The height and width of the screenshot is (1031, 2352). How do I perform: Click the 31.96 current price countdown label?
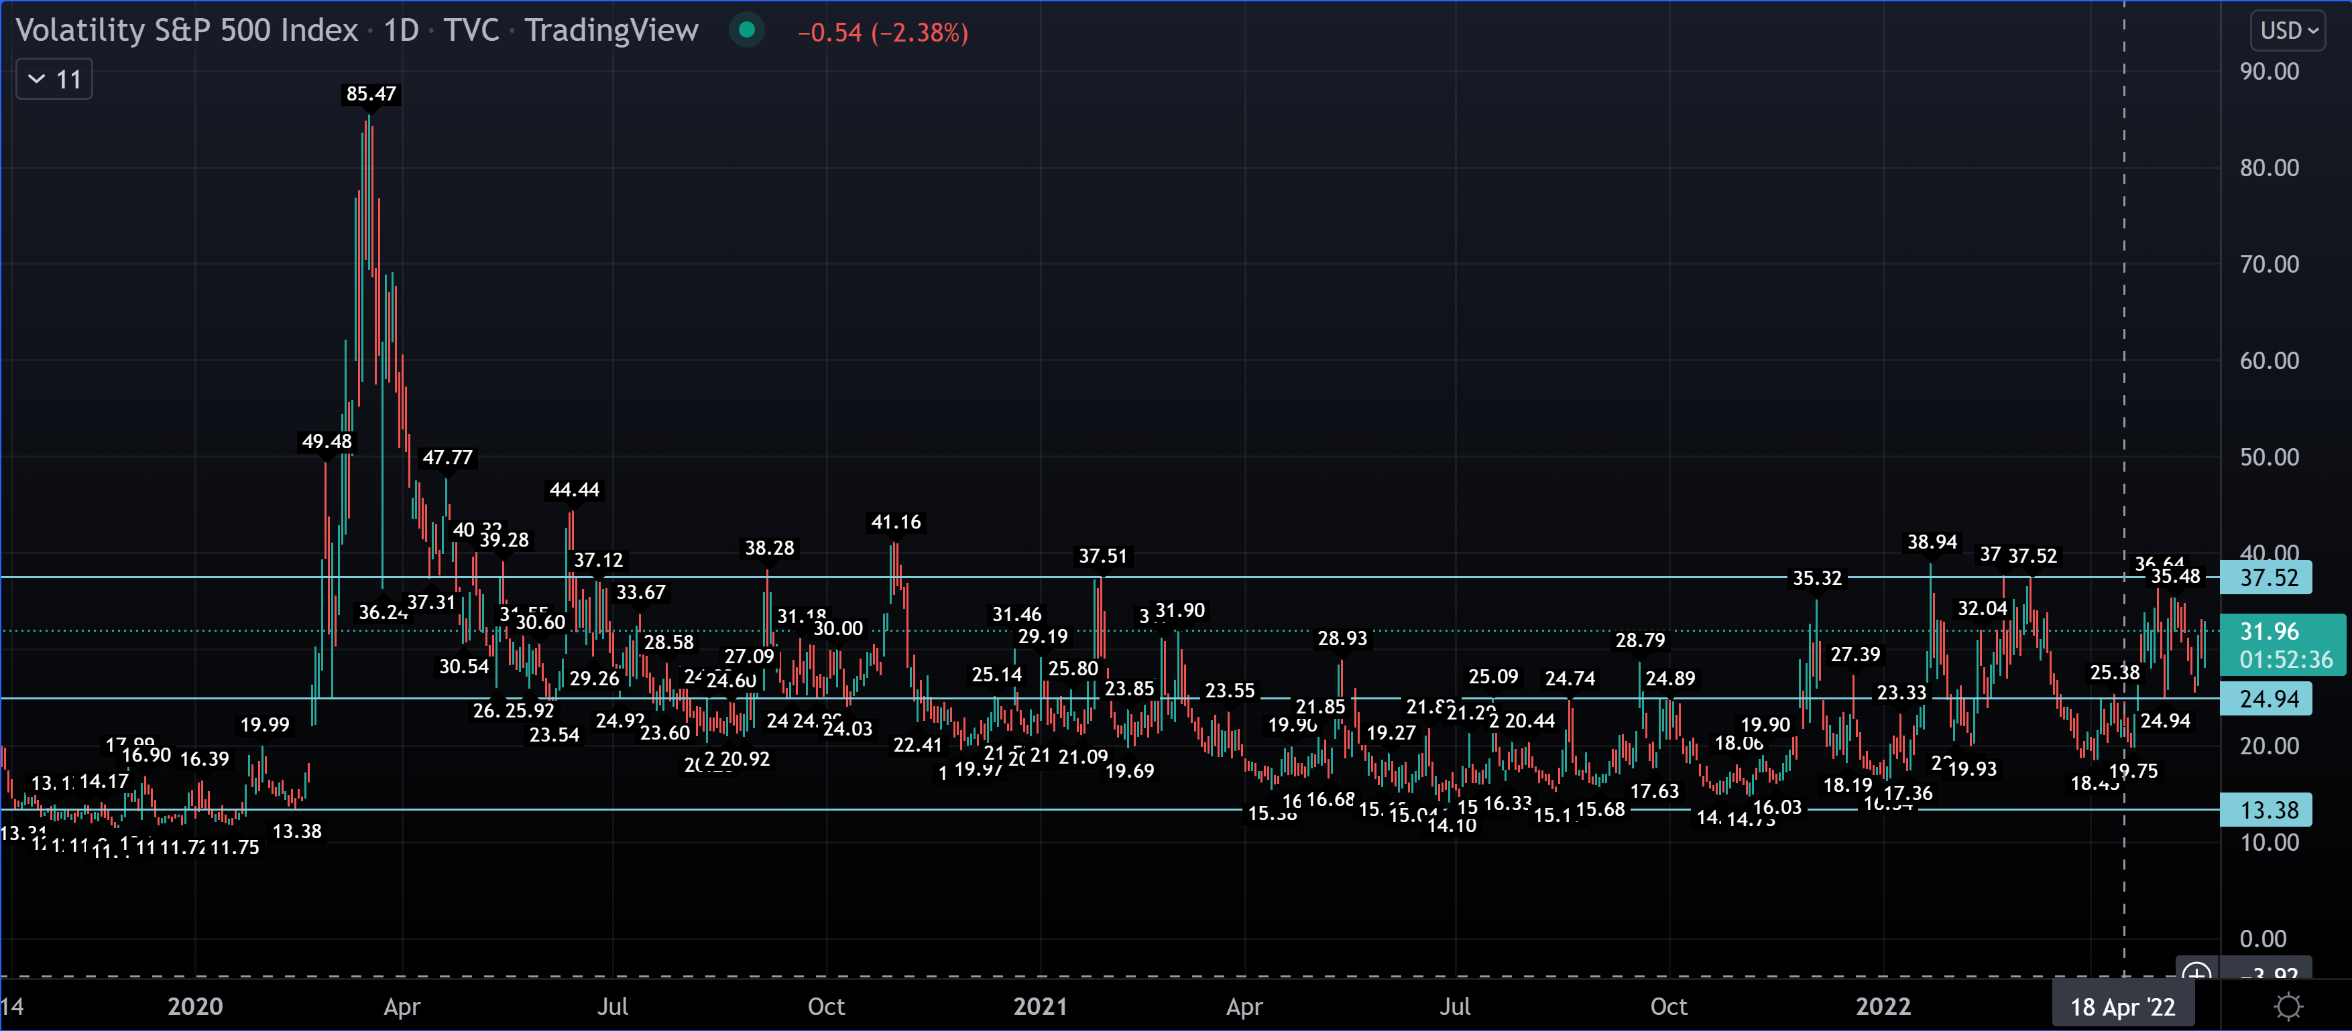[x=2282, y=644]
